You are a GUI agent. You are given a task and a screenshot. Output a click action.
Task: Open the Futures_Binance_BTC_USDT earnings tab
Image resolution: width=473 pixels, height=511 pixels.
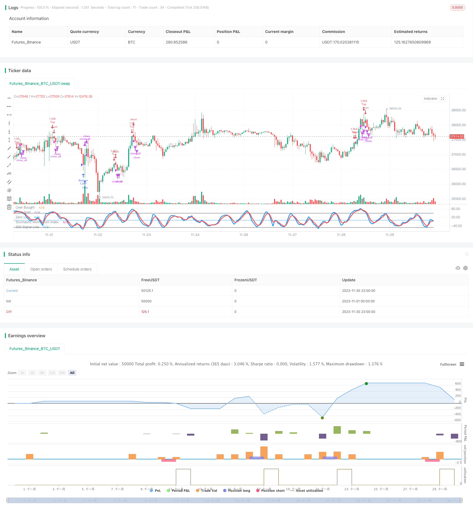pyautogui.click(x=35, y=349)
